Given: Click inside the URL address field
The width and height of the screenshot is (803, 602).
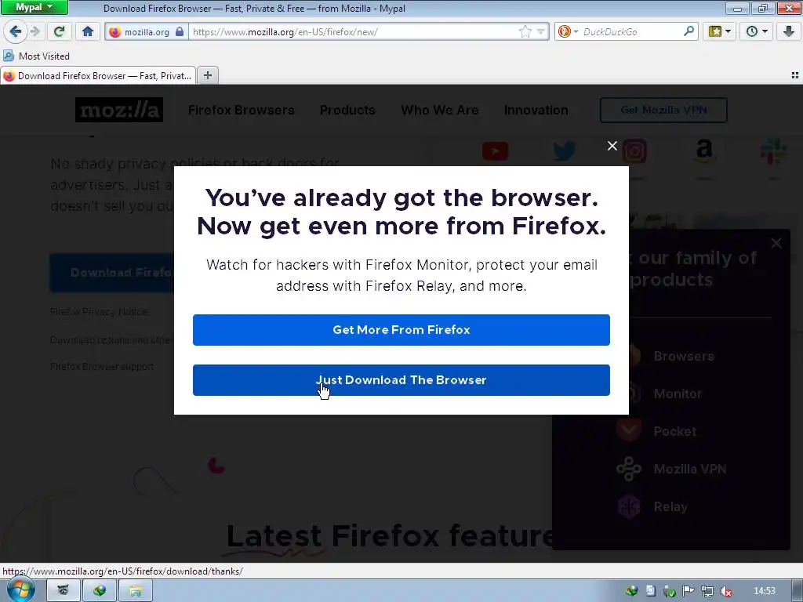Looking at the screenshot, I should click(x=354, y=31).
